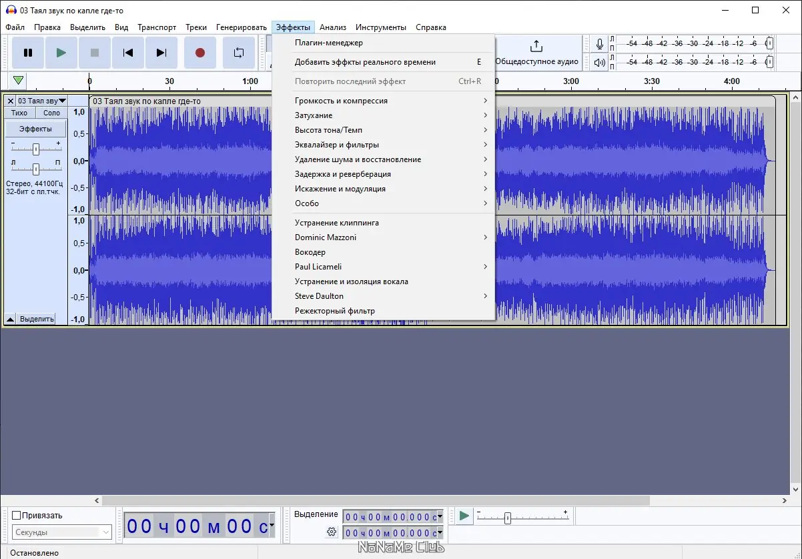Expand Удаление шума и восстановление submenu

(384, 159)
